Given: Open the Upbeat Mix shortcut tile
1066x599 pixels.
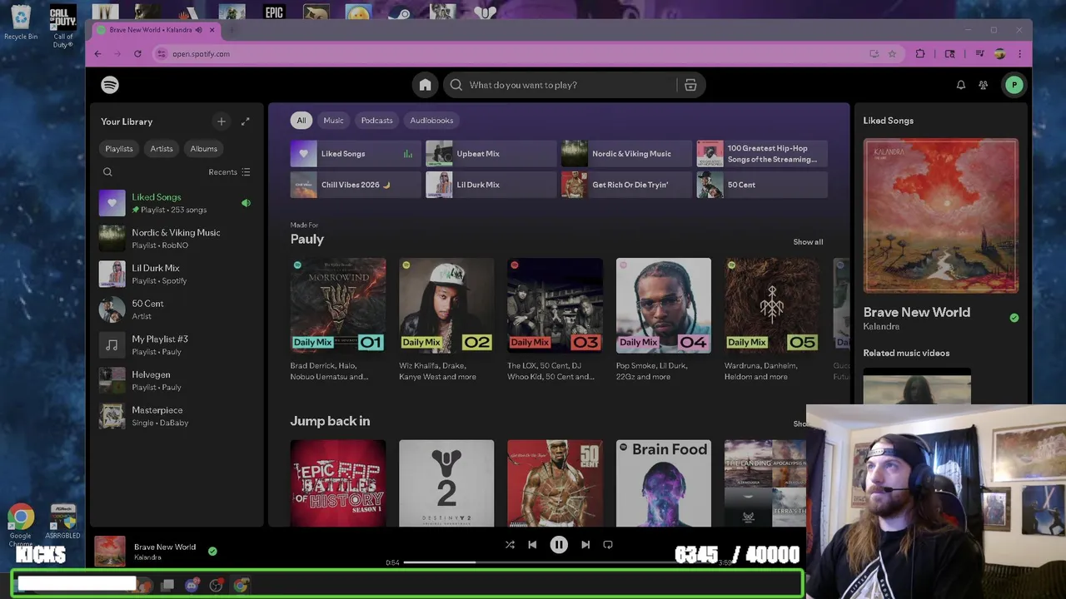Looking at the screenshot, I should (x=491, y=154).
